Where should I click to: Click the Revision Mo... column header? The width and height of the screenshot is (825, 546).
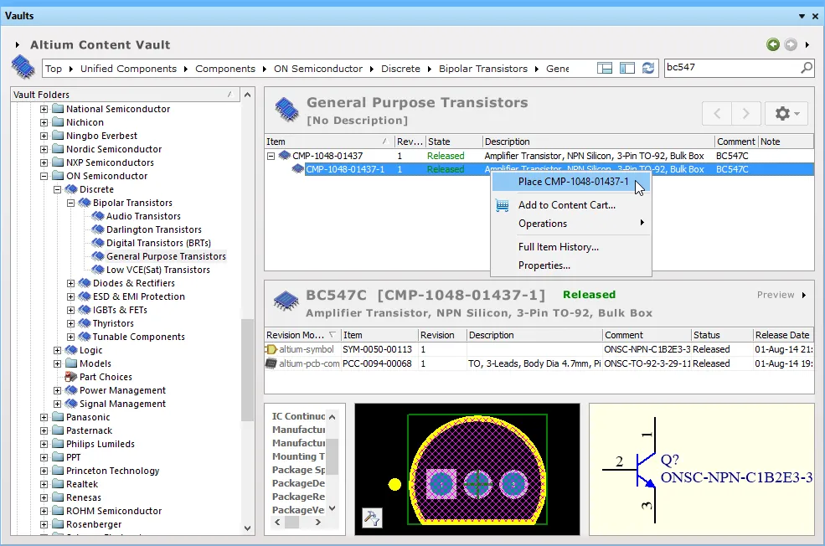[x=302, y=335]
